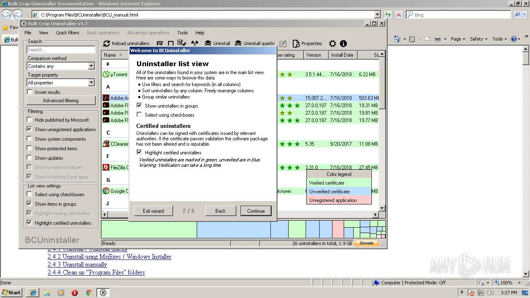Image resolution: width=530 pixels, height=298 pixels.
Task: Toggle Show unregistered applications checkbox
Action: coord(29,129)
